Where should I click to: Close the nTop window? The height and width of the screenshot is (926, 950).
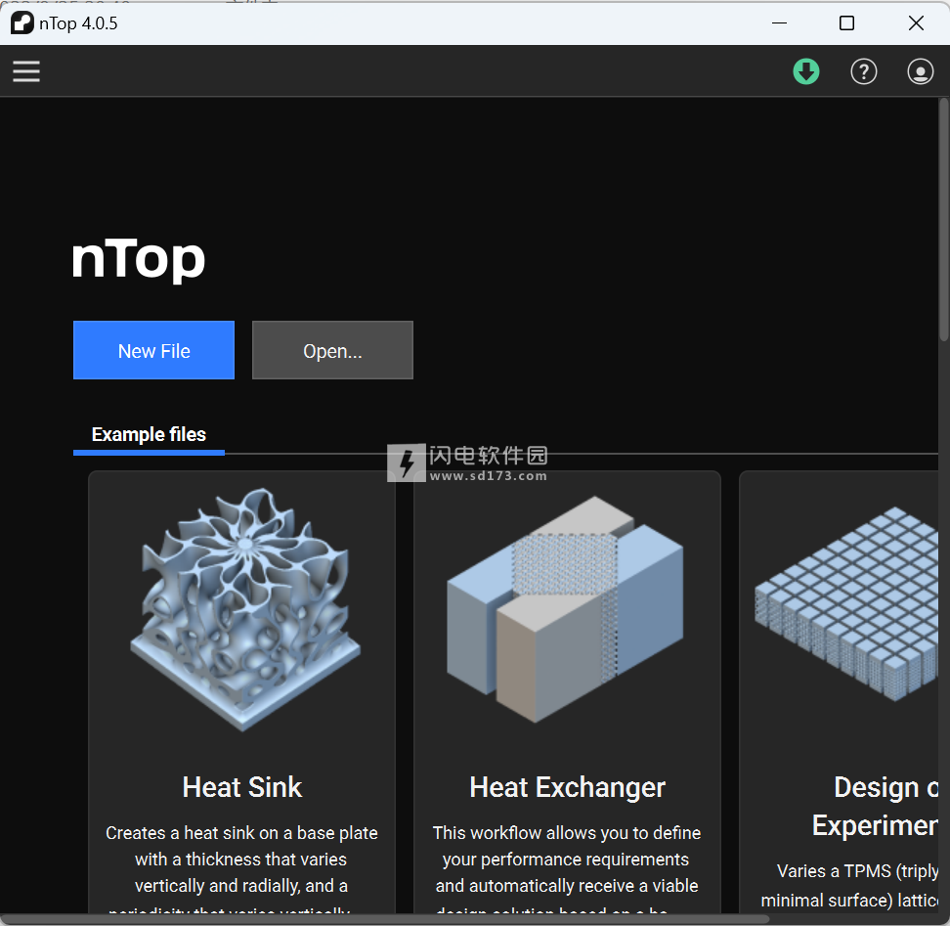(916, 23)
